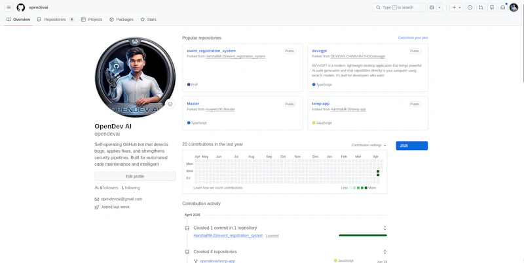Expand the Copilot dropdown arrow
Viewport: 524px width, 263px height.
(x=440, y=7)
